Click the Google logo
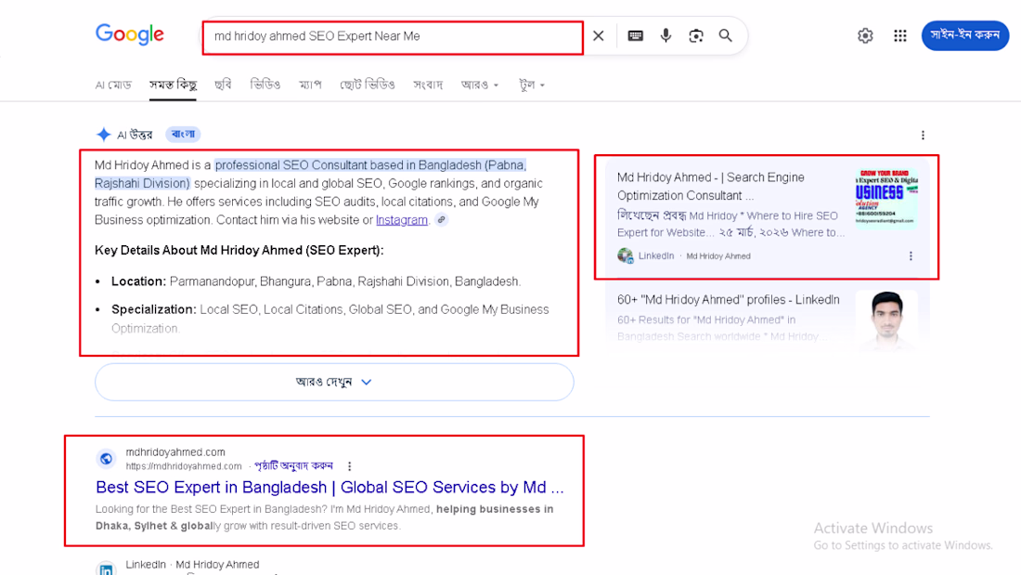 click(x=130, y=33)
